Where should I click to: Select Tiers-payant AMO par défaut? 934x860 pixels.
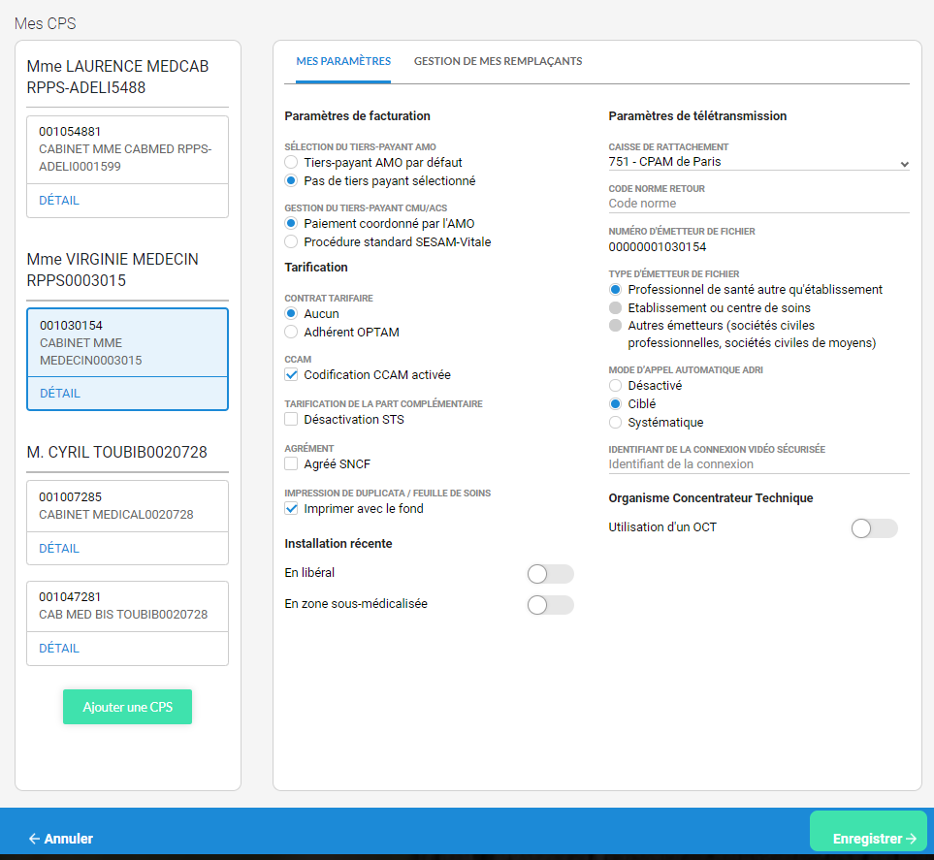click(291, 162)
